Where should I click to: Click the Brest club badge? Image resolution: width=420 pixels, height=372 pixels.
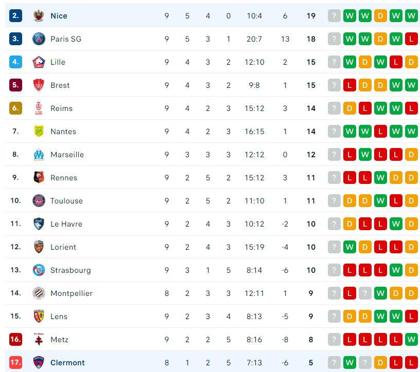click(x=39, y=85)
